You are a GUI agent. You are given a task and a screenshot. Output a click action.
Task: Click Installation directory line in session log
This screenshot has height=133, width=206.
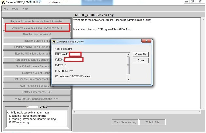click(x=102, y=29)
